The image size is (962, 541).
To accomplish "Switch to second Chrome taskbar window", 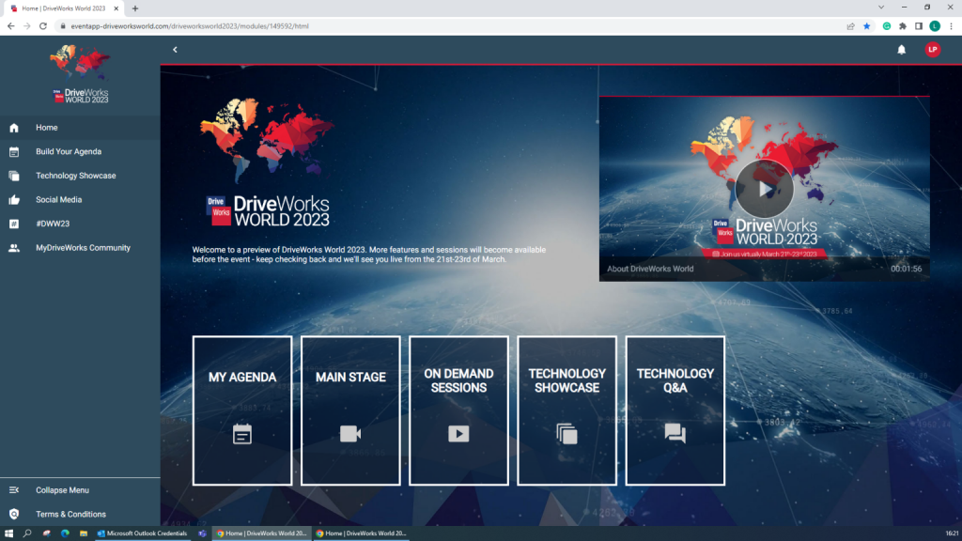I will click(362, 533).
